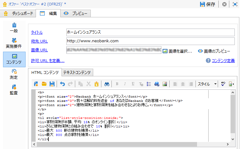Select 監査 in the left sidebar

[x=14, y=90]
